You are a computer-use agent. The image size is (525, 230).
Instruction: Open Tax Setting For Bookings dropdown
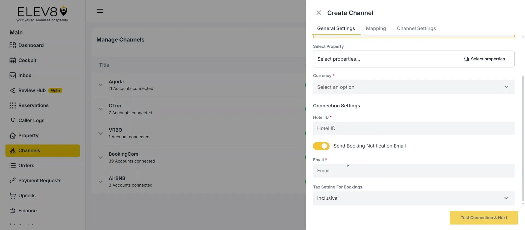[414, 198]
